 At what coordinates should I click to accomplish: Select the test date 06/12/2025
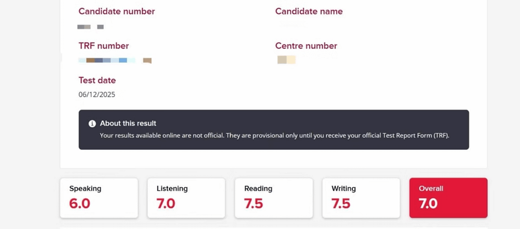point(97,94)
